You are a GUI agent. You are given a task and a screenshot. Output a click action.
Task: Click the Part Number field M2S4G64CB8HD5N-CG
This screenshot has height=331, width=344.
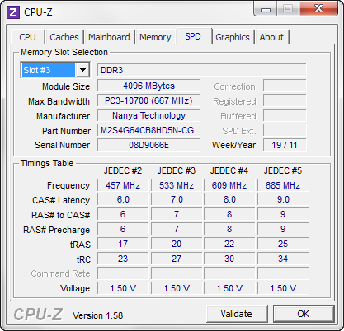click(148, 130)
